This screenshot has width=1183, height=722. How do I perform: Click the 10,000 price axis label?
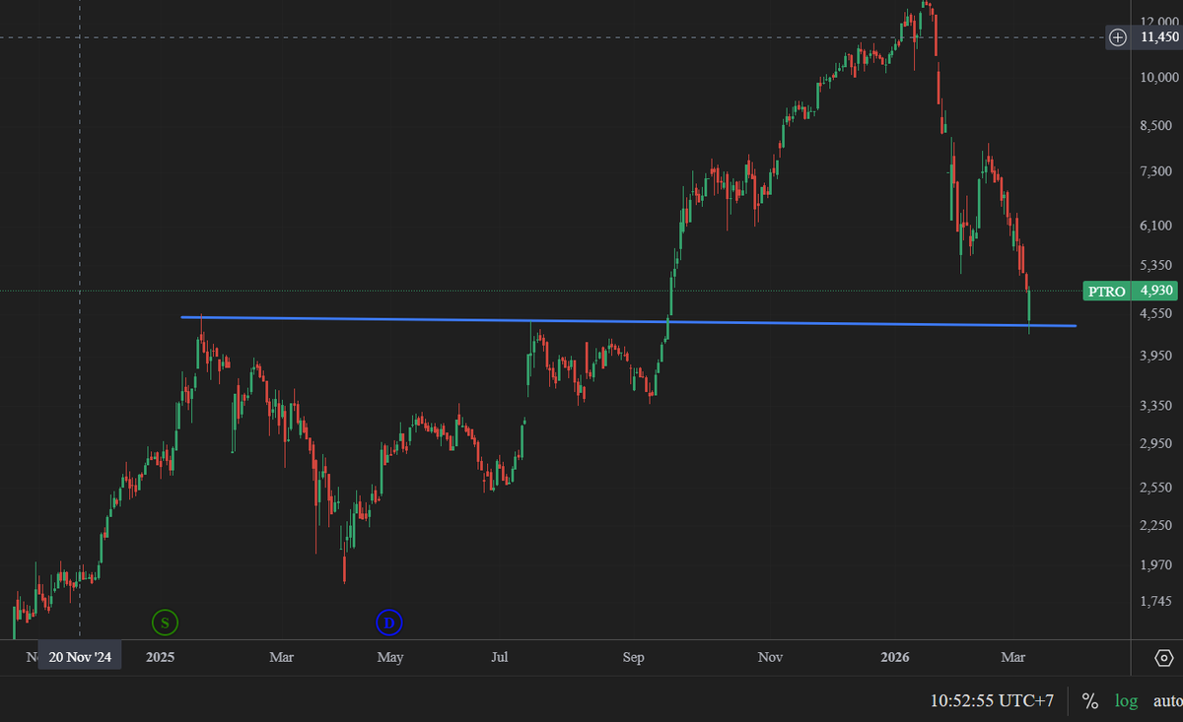[1159, 77]
